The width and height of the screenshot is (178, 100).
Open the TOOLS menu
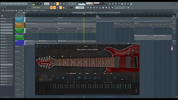coord(23,4)
